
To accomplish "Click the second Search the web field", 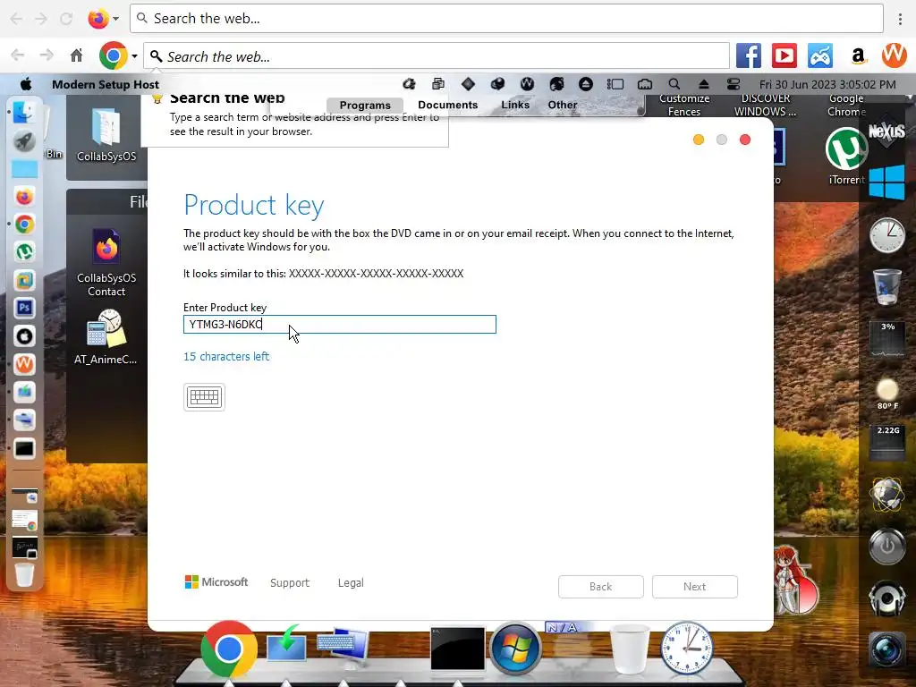I will (437, 56).
